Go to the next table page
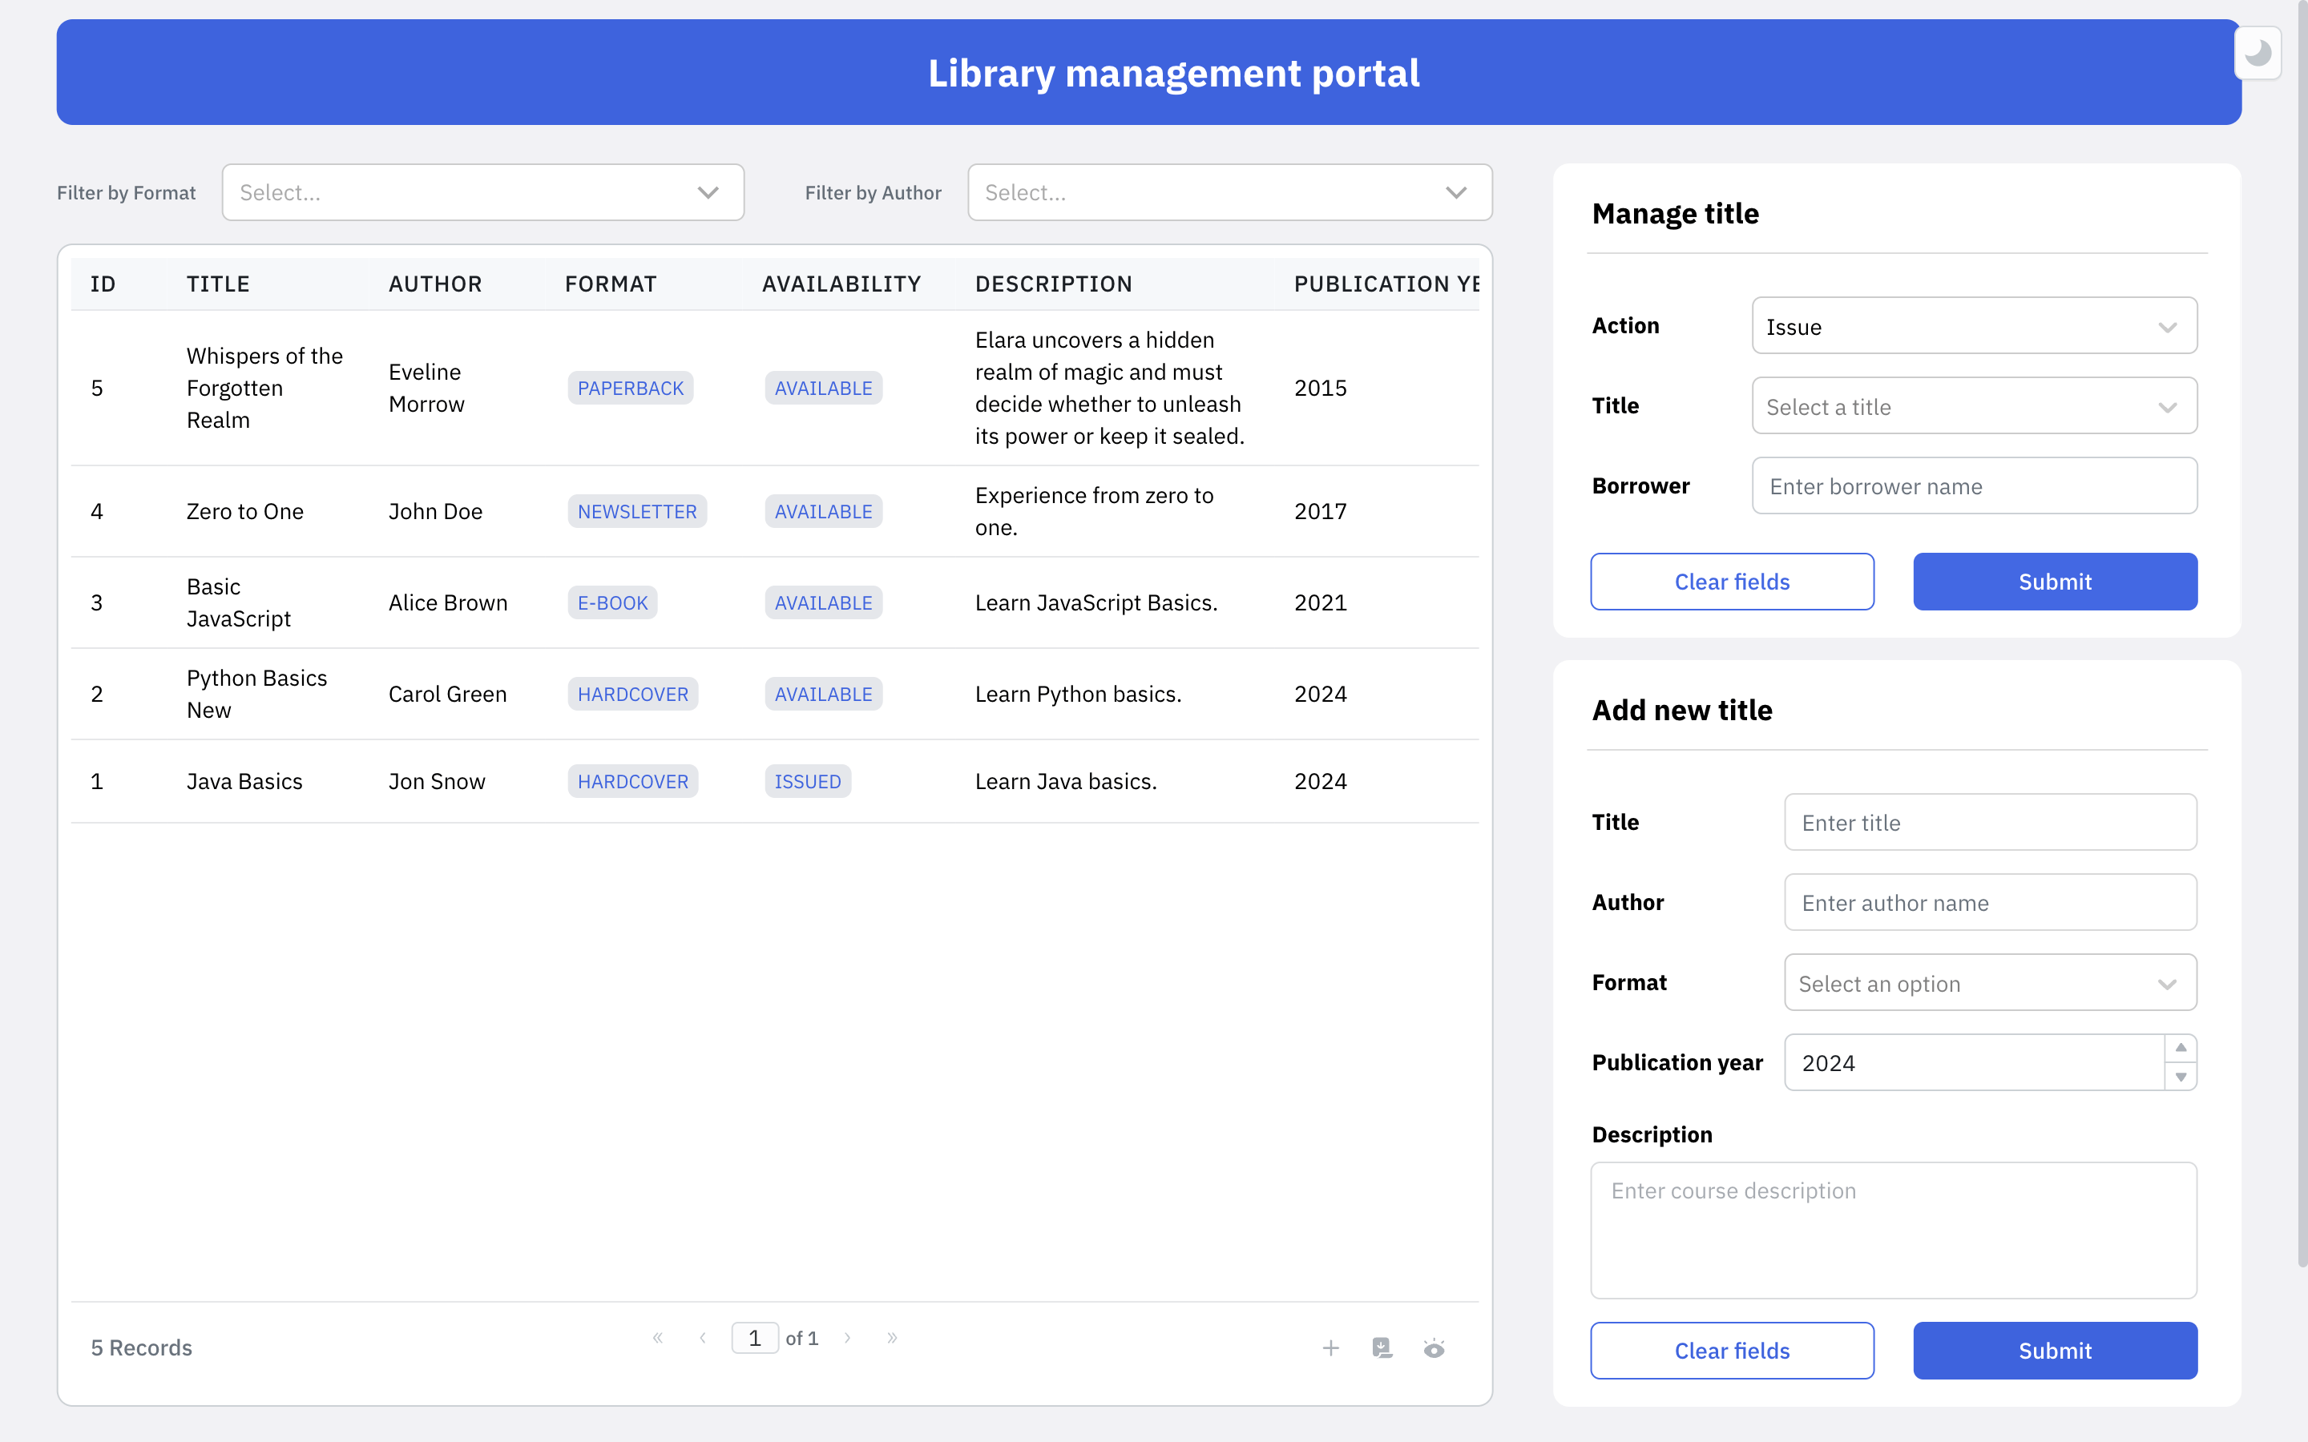Viewport: 2308px width, 1442px height. 847,1338
